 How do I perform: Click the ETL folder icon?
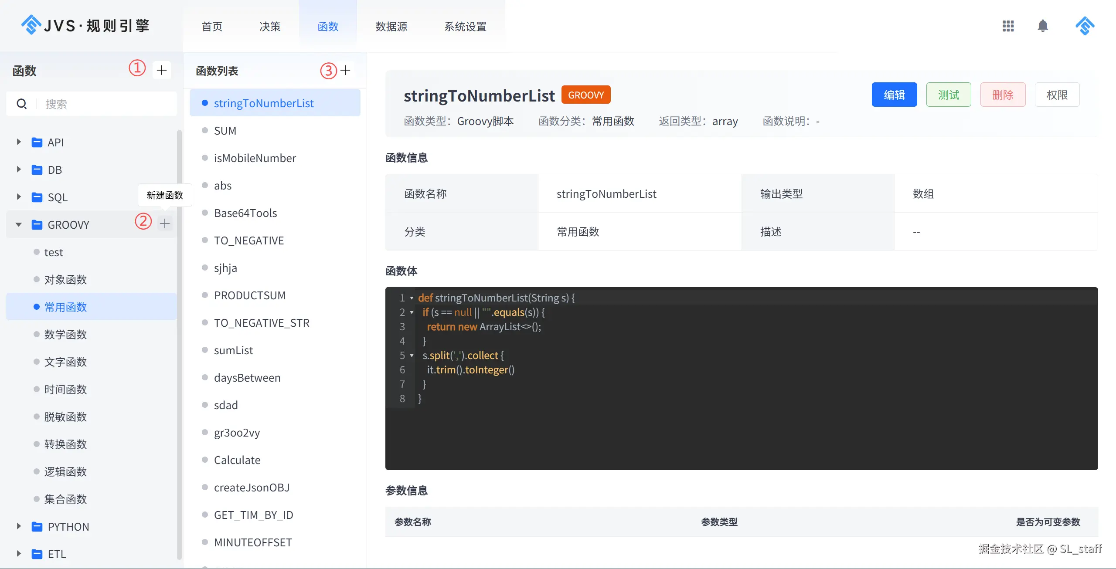click(x=37, y=554)
